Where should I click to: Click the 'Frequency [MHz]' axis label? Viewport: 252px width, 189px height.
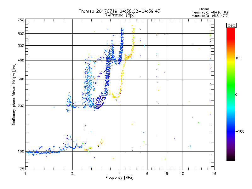(x=119, y=178)
